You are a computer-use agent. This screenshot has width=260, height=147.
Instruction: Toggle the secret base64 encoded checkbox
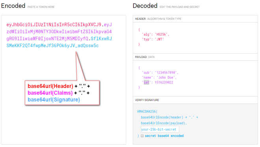[142, 136]
